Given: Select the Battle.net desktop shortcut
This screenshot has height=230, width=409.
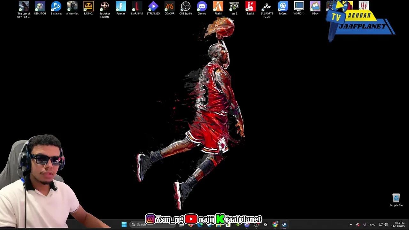Looking at the screenshot, I should click(x=56, y=8).
